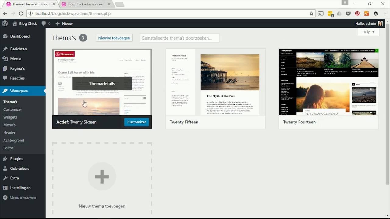
Task: Click the Pinterest extension icon
Action: tap(357, 13)
